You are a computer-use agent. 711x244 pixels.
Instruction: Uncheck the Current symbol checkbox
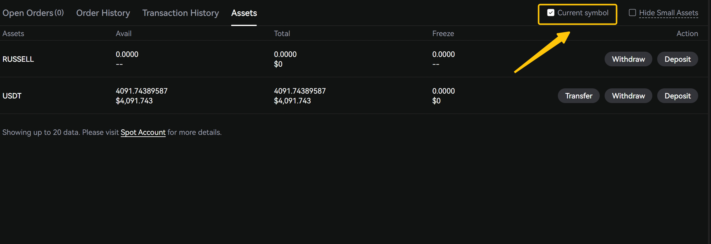pos(551,13)
